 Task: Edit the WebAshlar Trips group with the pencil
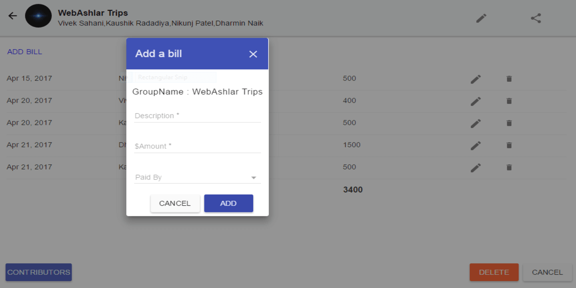pyautogui.click(x=481, y=18)
